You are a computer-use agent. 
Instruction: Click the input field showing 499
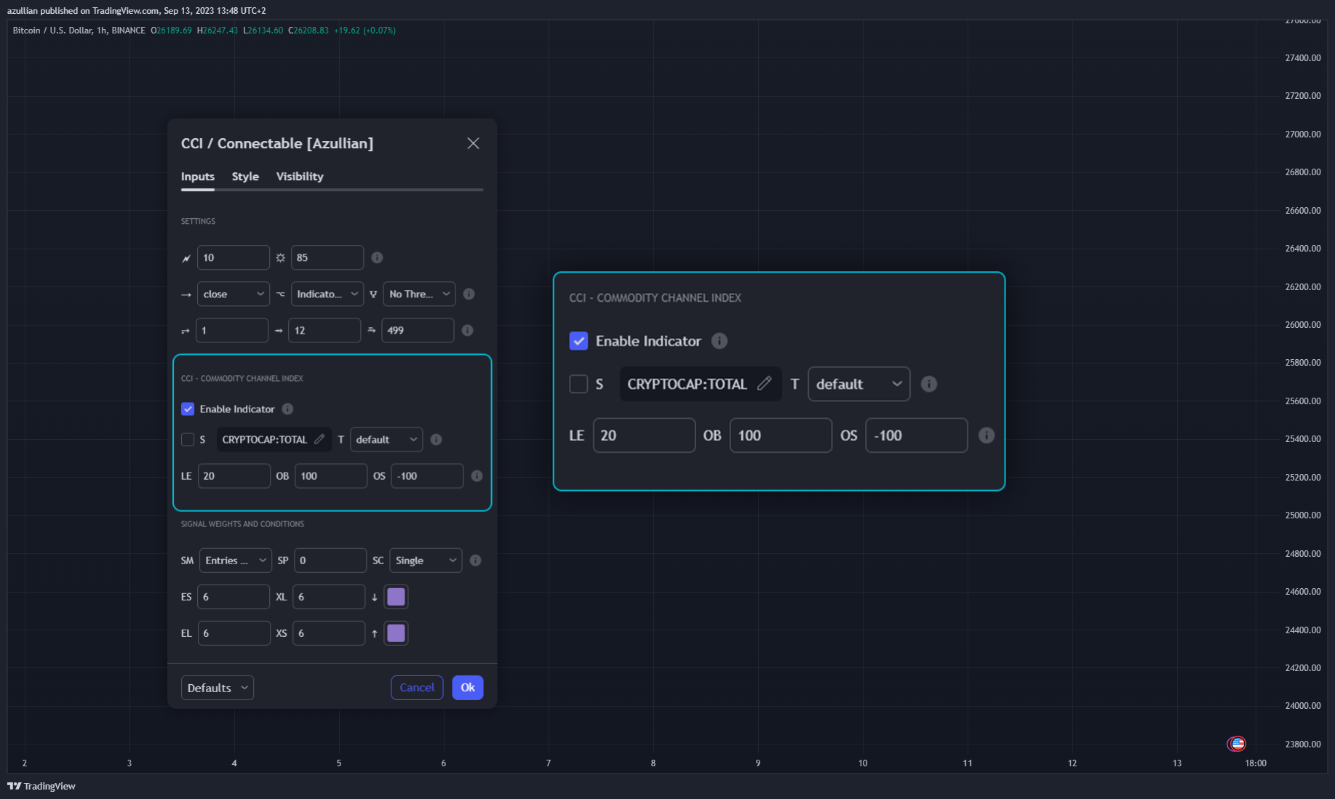coord(418,330)
